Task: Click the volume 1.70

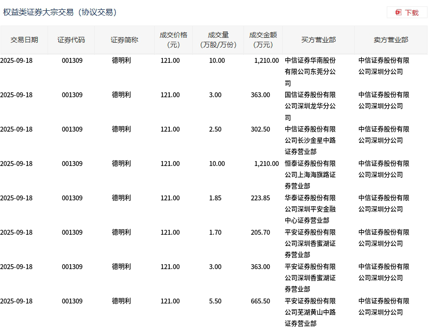Action: [215, 232]
